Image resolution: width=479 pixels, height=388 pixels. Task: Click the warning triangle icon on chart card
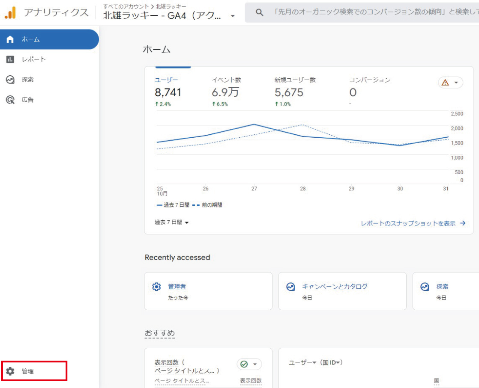point(446,83)
